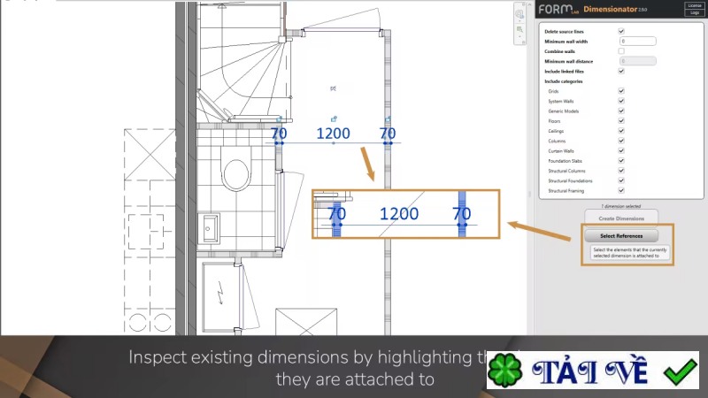The width and height of the screenshot is (708, 398).
Task: Click the Dimensionator title text
Action: pyautogui.click(x=610, y=9)
